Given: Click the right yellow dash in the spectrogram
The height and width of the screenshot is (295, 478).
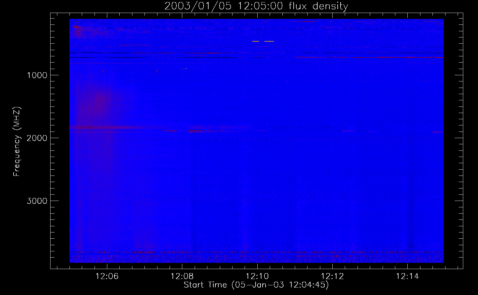Looking at the screenshot, I should click(269, 41).
